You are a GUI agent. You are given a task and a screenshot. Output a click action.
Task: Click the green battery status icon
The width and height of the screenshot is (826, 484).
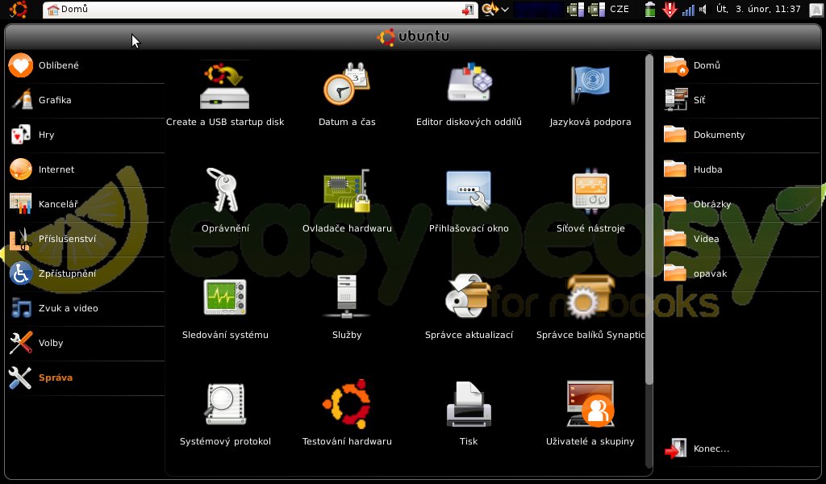650,10
